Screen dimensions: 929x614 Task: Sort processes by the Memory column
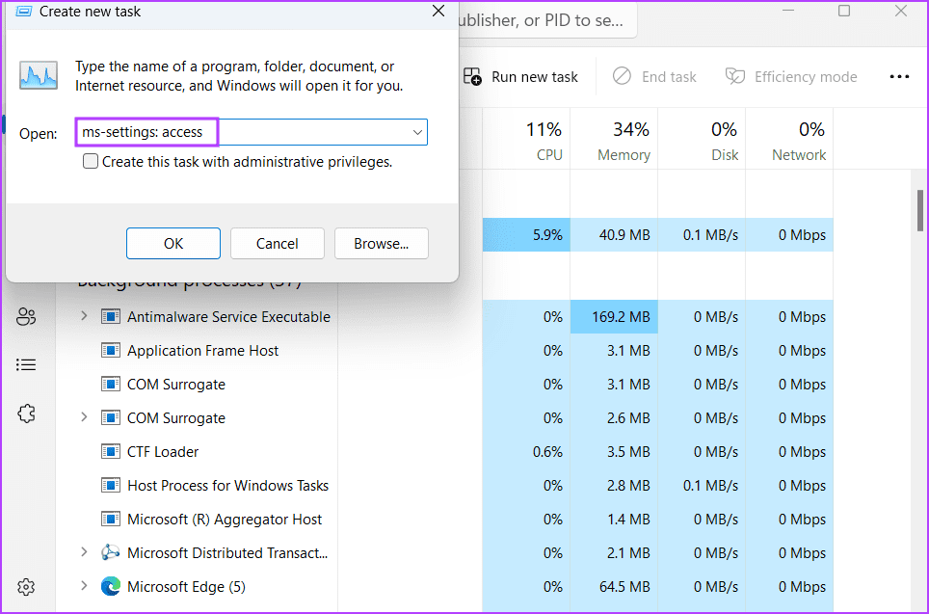(624, 141)
